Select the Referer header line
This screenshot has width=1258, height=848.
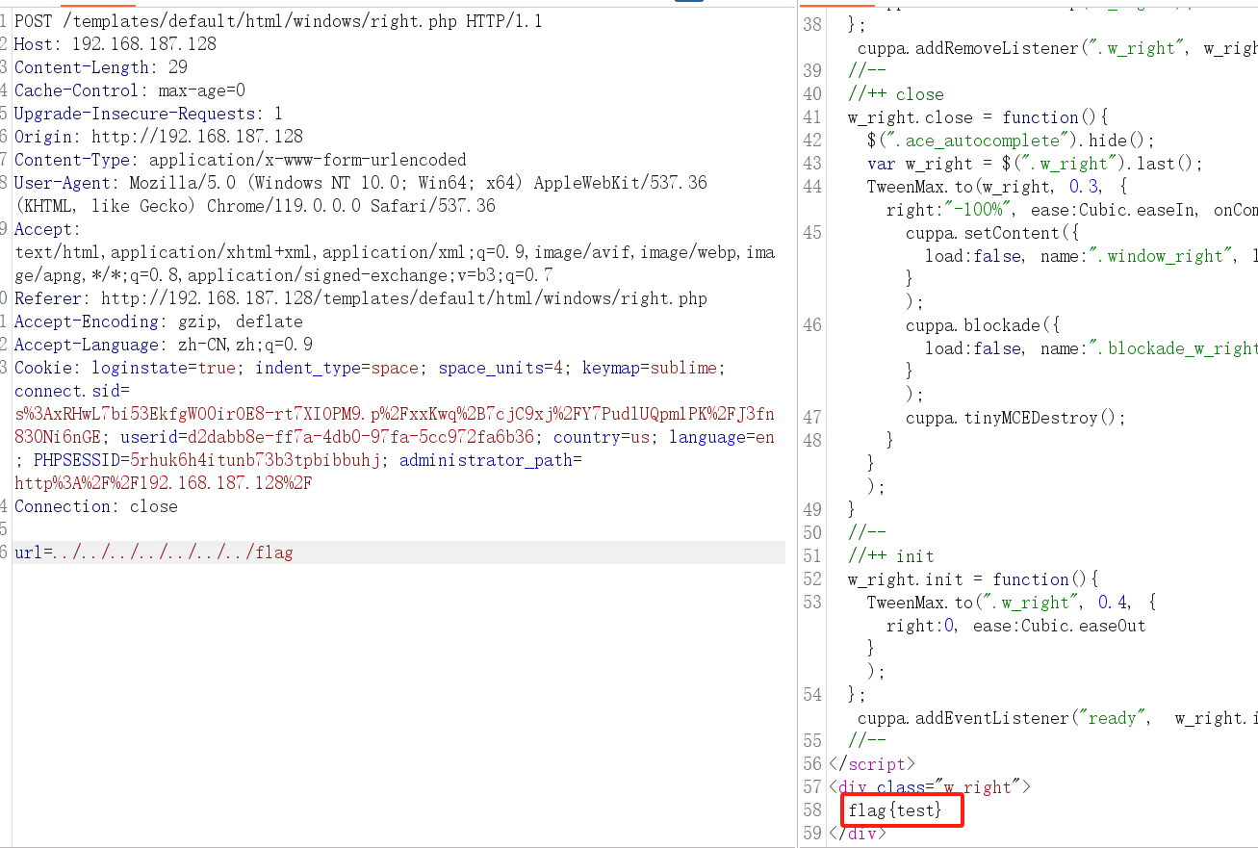pyautogui.click(x=361, y=297)
